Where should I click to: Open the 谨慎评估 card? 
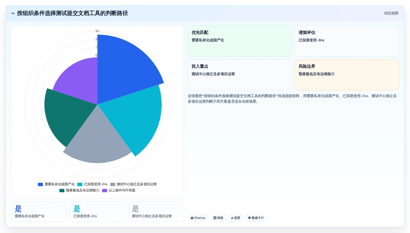tap(347, 41)
